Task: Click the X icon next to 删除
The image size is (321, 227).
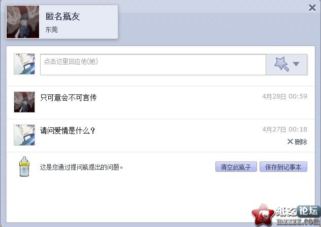Action: pos(290,141)
